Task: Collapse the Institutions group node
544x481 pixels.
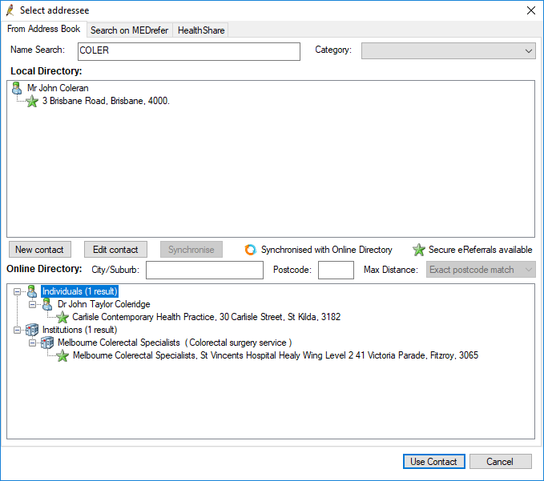Action: (x=17, y=331)
